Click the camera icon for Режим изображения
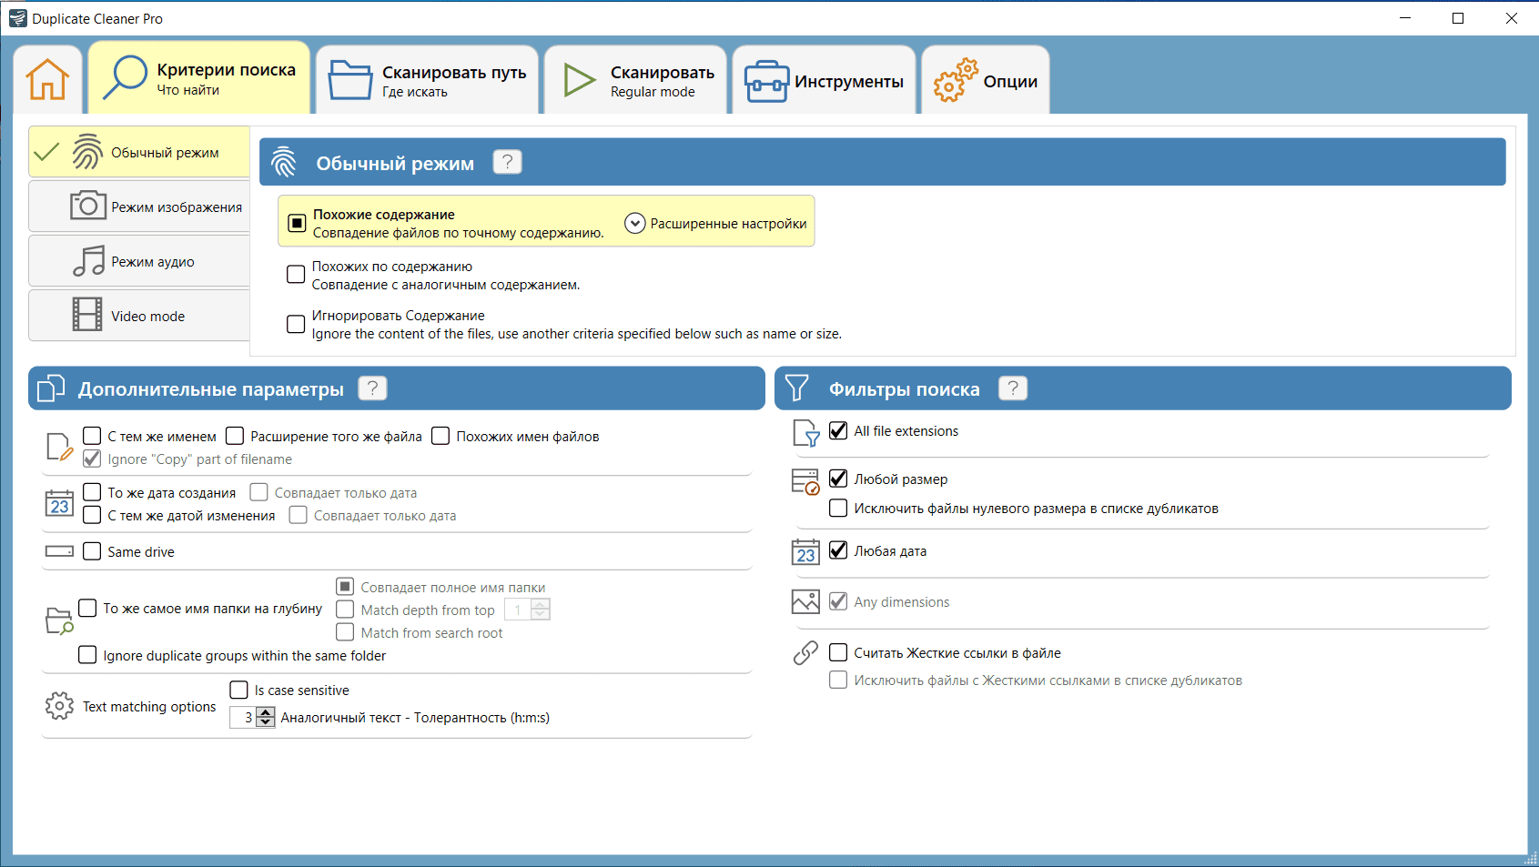 [x=88, y=205]
